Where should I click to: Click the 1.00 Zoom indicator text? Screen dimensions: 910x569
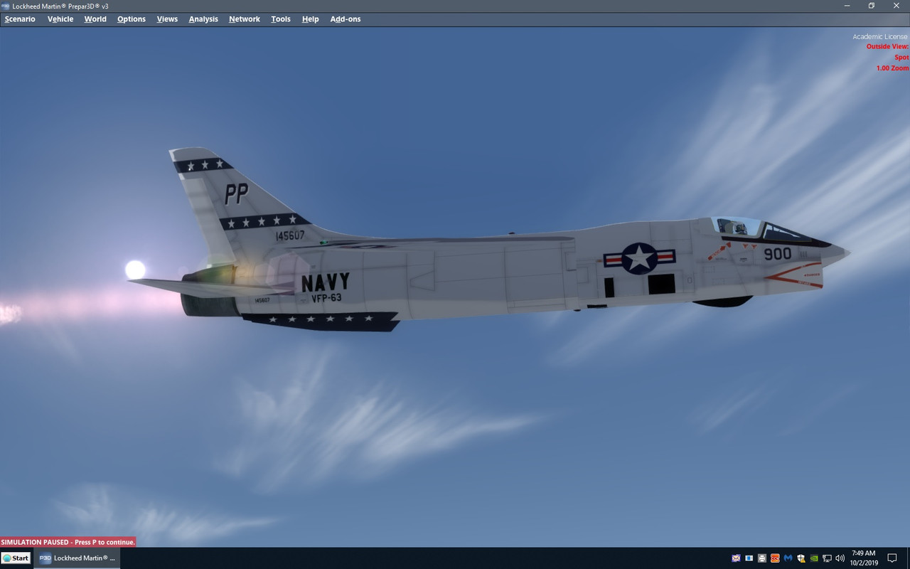pyautogui.click(x=892, y=68)
